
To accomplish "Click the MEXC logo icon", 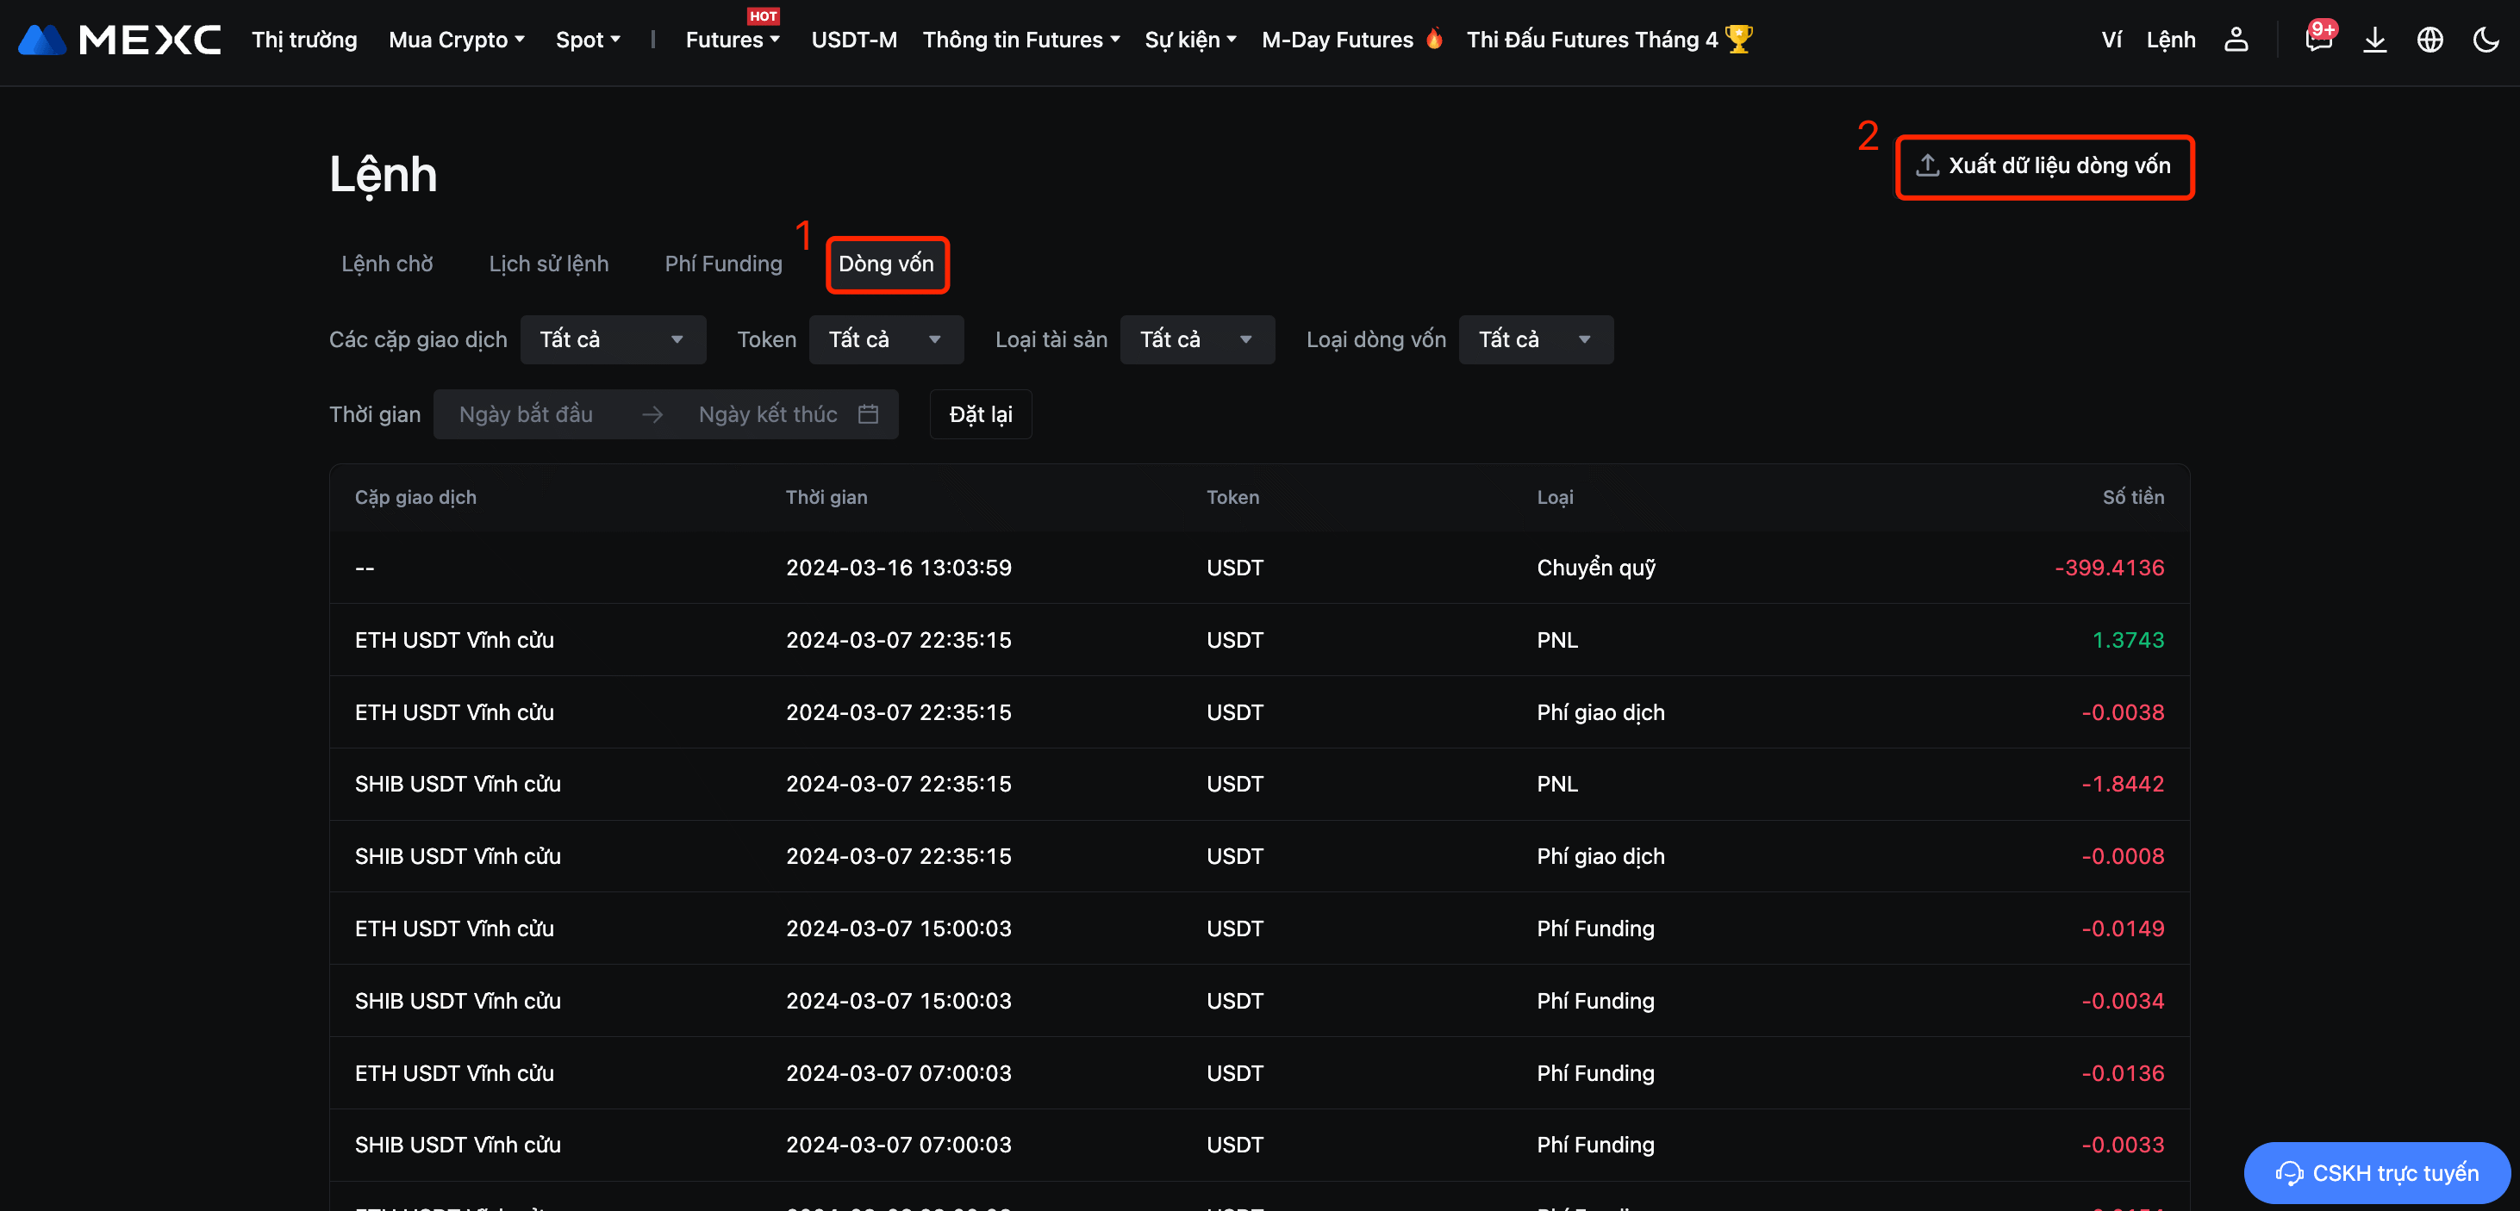I will click(42, 40).
